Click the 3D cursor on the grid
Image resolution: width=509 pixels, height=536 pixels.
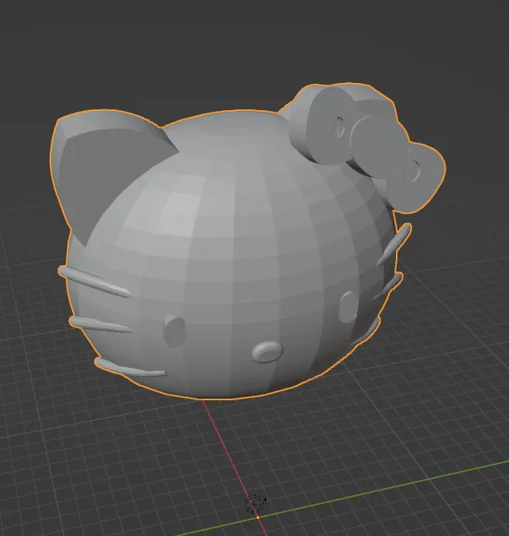[255, 503]
